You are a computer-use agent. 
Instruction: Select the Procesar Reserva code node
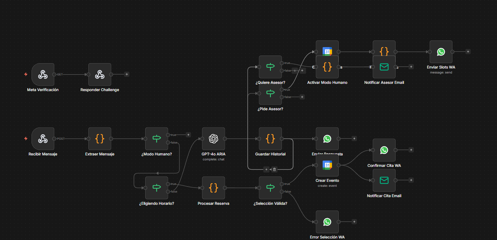point(213,188)
